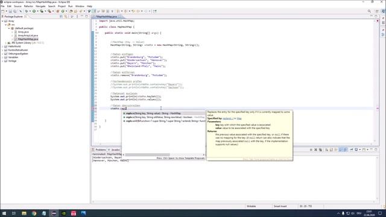The width and height of the screenshot is (386, 217).
Task: Switch to the Java perspective icon
Action: [x=384, y=11]
